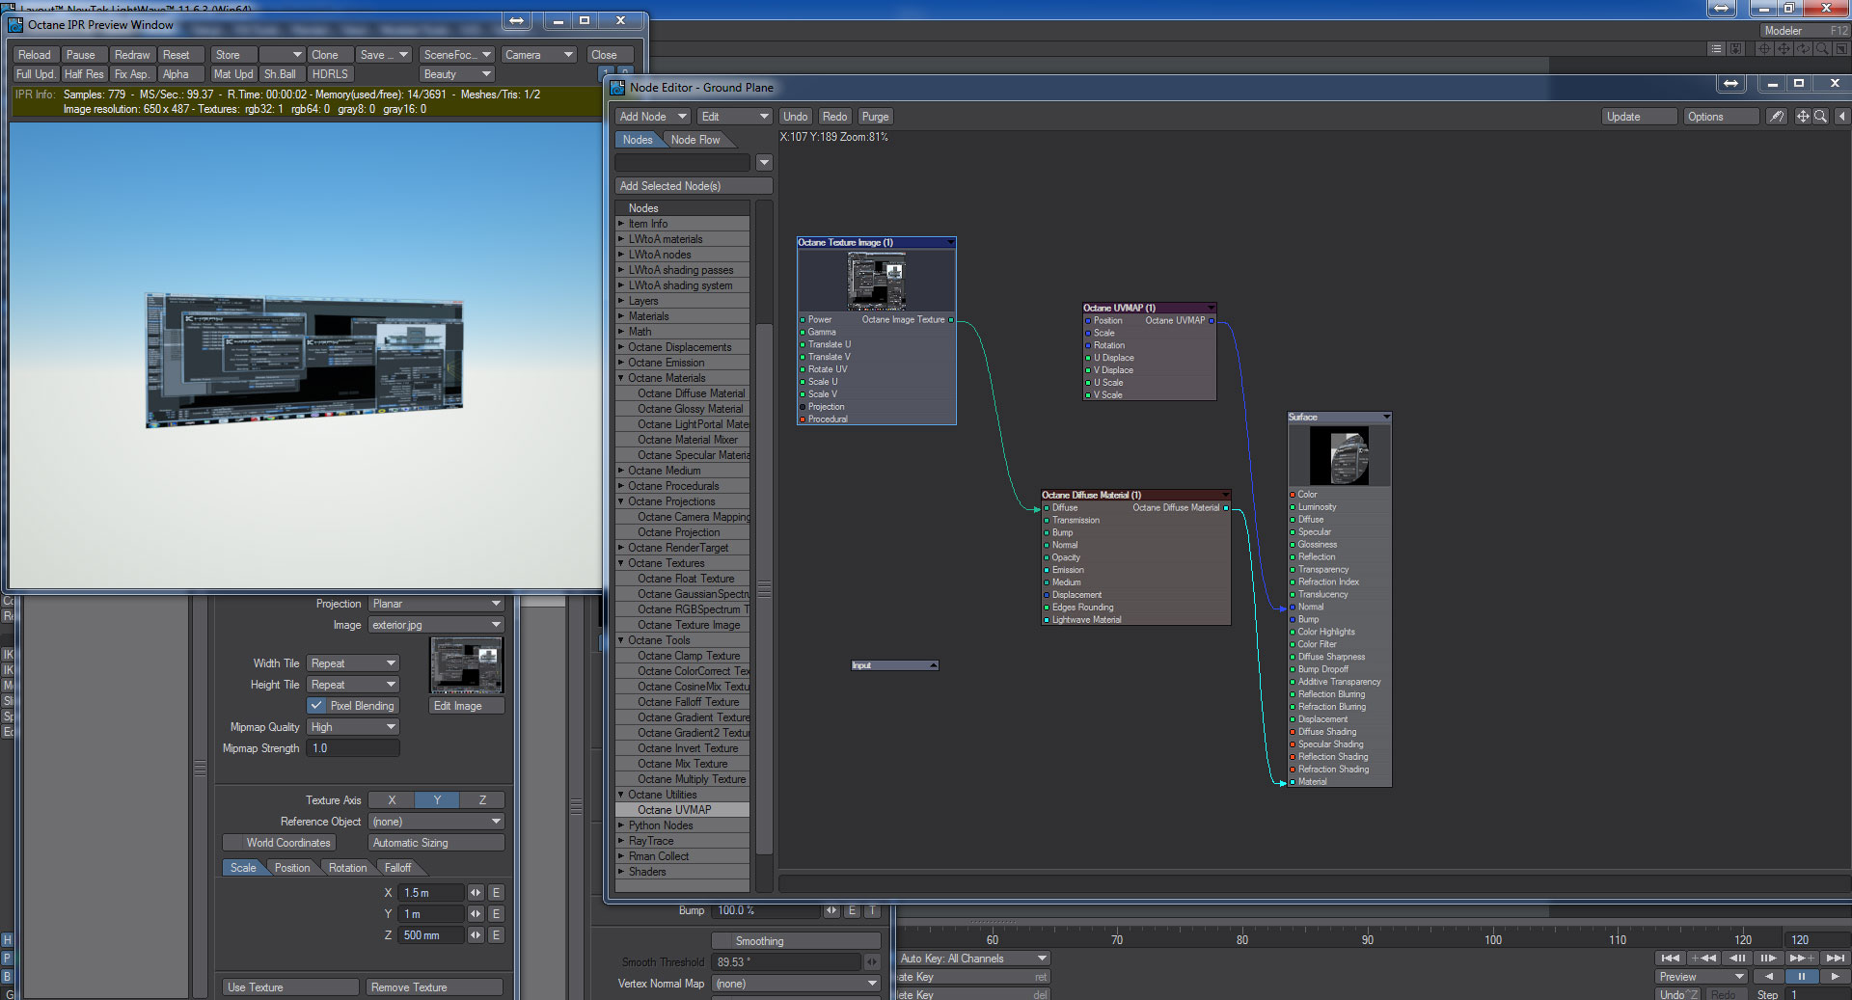The image size is (1852, 1000).
Task: Switch to the Node Flow tab
Action: tap(695, 140)
